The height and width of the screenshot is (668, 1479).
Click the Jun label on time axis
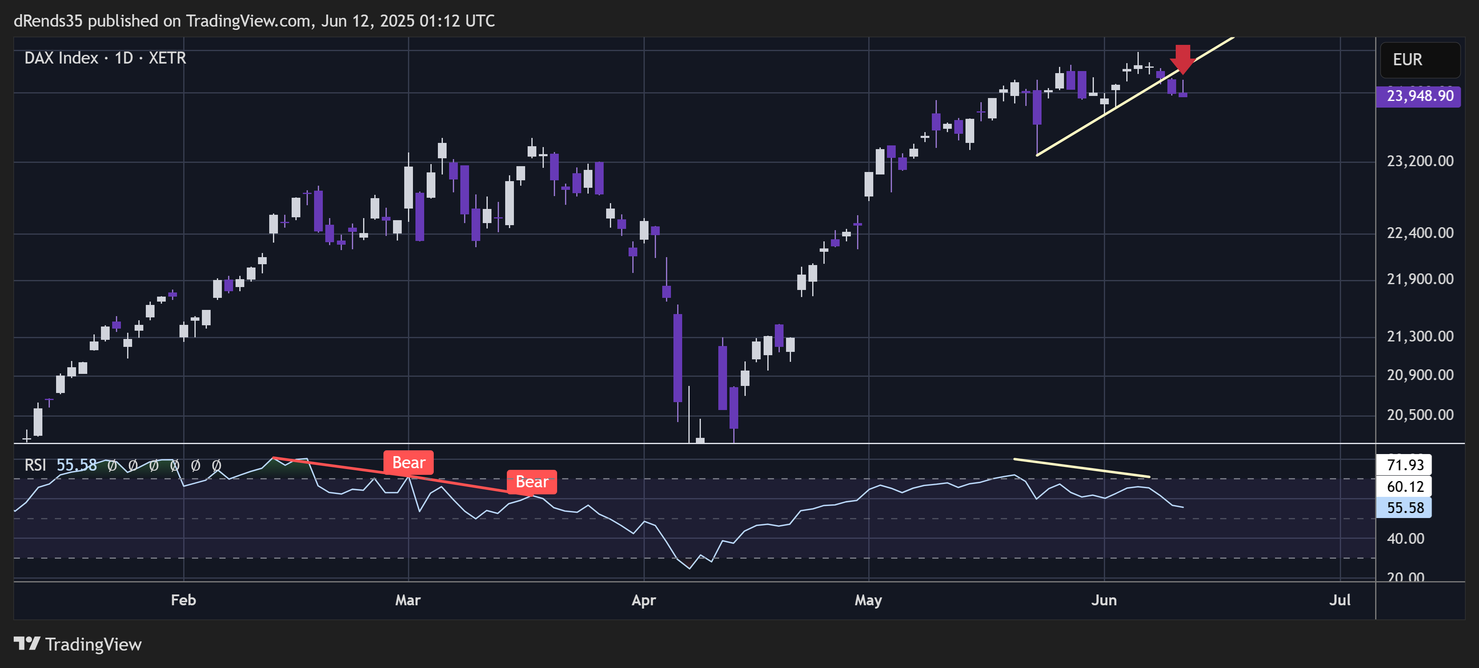[x=1103, y=600]
